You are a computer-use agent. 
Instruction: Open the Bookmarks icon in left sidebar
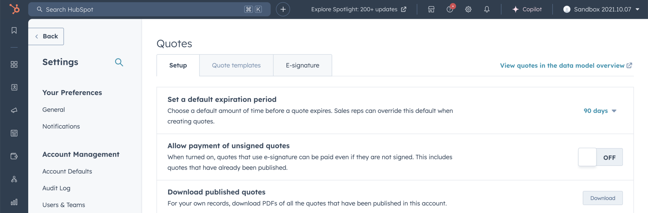(x=14, y=30)
